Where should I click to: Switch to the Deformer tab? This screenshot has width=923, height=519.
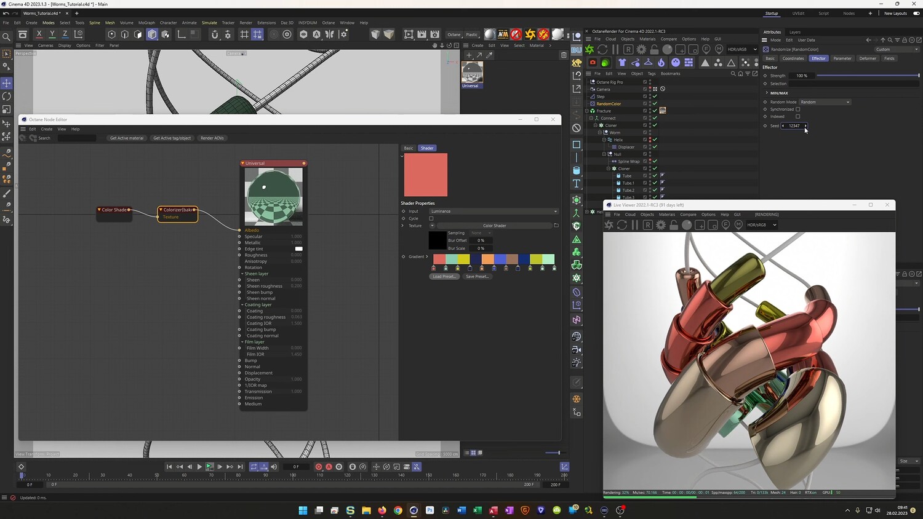coord(868,58)
